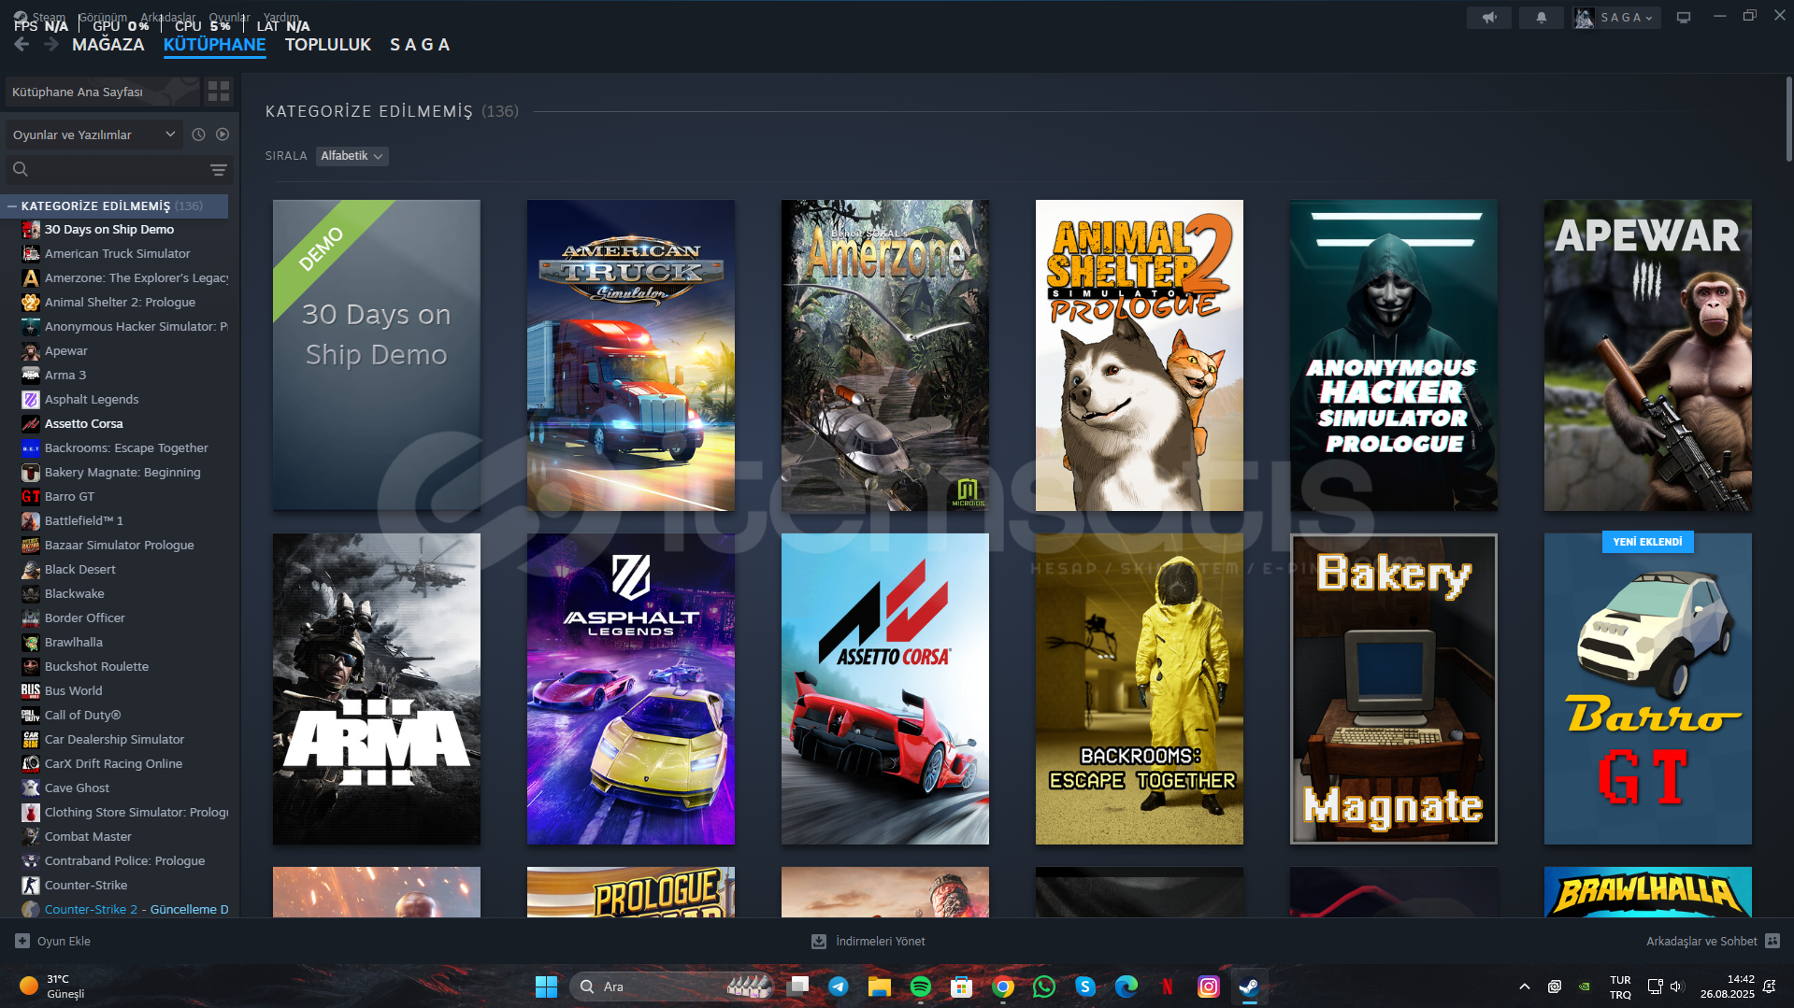Click the recent activity clock icon

click(198, 135)
